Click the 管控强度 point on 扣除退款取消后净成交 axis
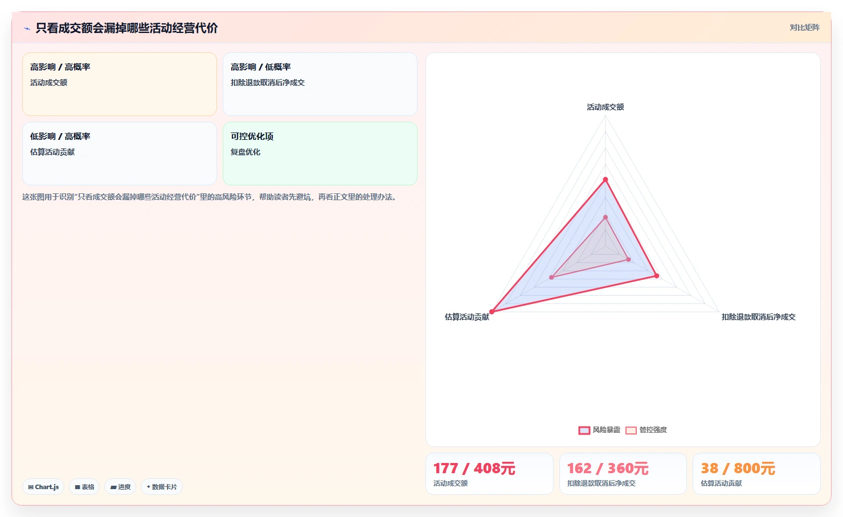The image size is (843, 517). pyautogui.click(x=629, y=259)
